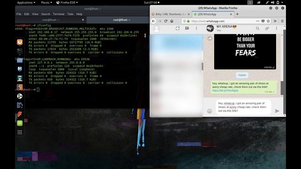
Task: Launch the soccer-ball icon app in dock
Action: 20,96
